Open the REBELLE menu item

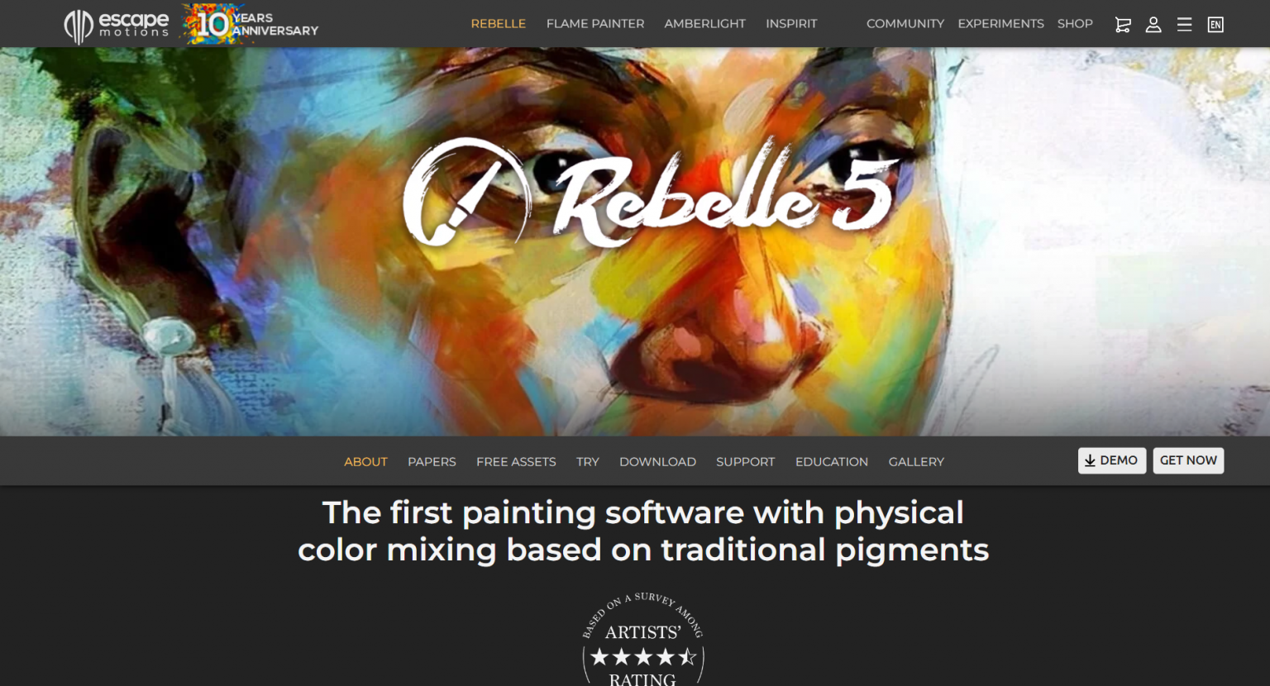click(498, 24)
